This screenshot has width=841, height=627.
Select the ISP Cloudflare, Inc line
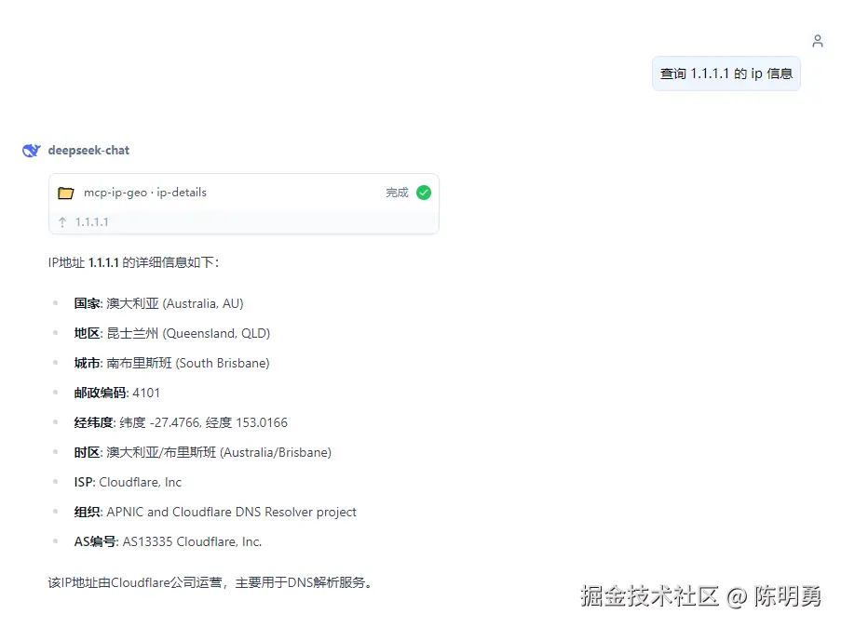pyautogui.click(x=128, y=482)
